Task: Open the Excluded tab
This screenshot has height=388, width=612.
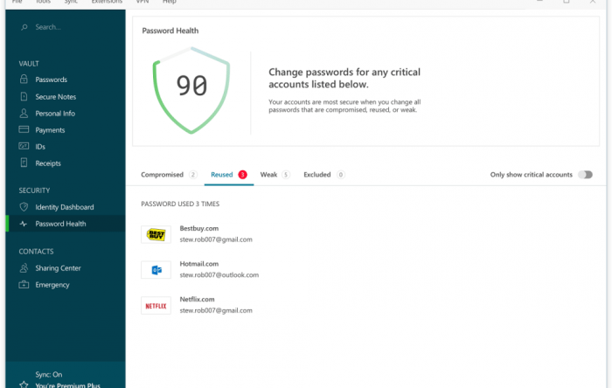Action: (x=324, y=174)
